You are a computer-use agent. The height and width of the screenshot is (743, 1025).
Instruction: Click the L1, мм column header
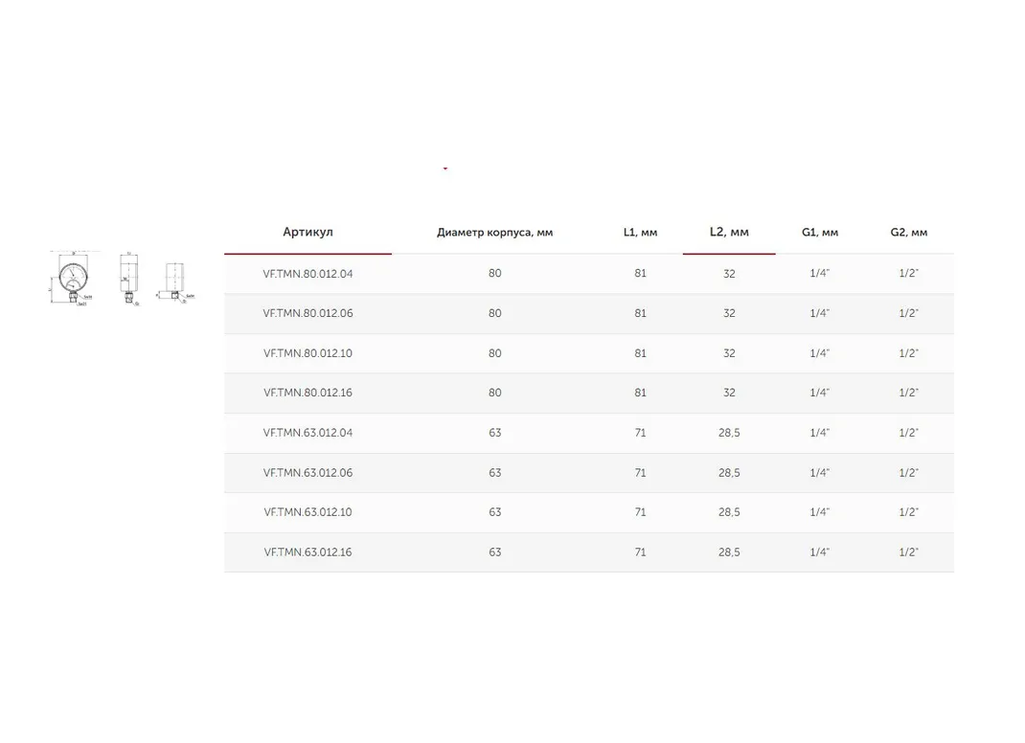click(640, 233)
